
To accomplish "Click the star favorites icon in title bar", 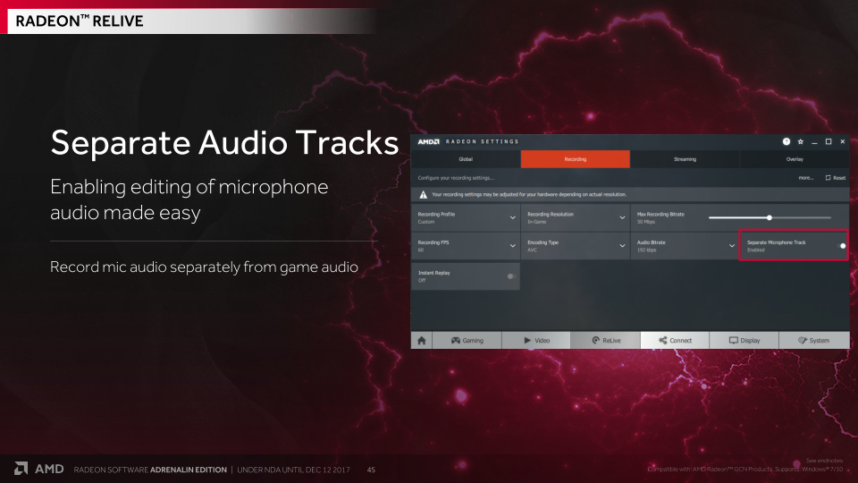I will [x=801, y=141].
